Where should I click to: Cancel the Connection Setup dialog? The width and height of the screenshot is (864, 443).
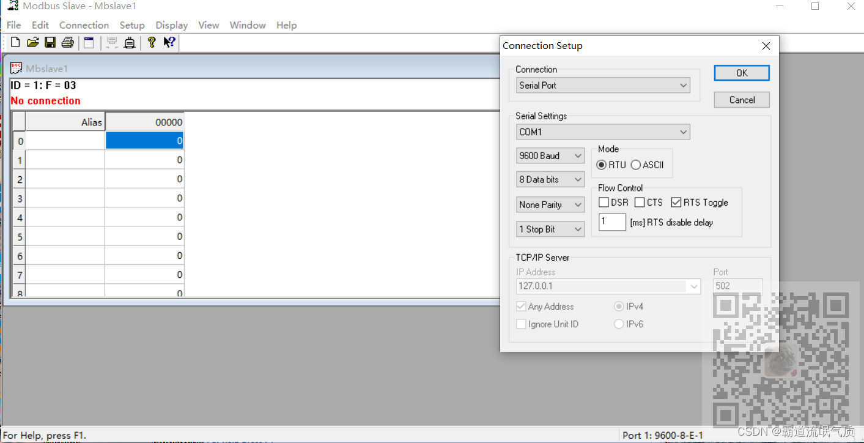(x=741, y=99)
